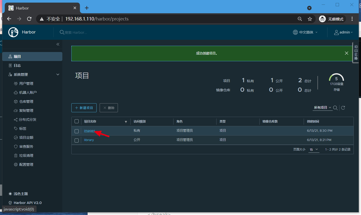Open the all-projects filter dropdown
Screen dimensions: 361x215
(323, 107)
